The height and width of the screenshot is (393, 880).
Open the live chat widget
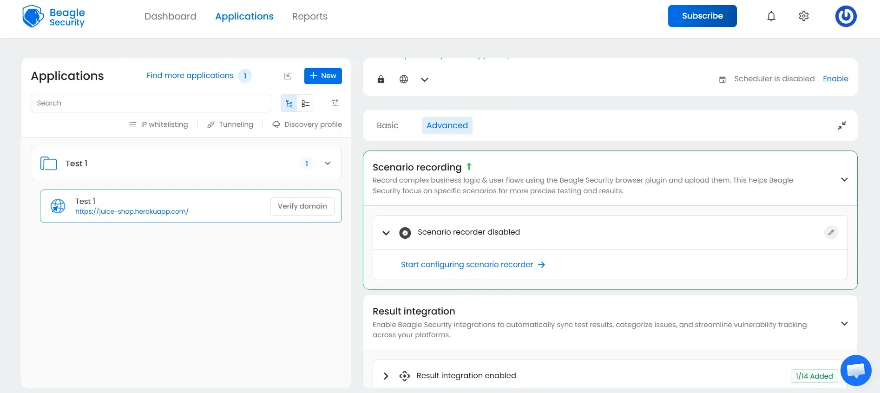pyautogui.click(x=856, y=370)
